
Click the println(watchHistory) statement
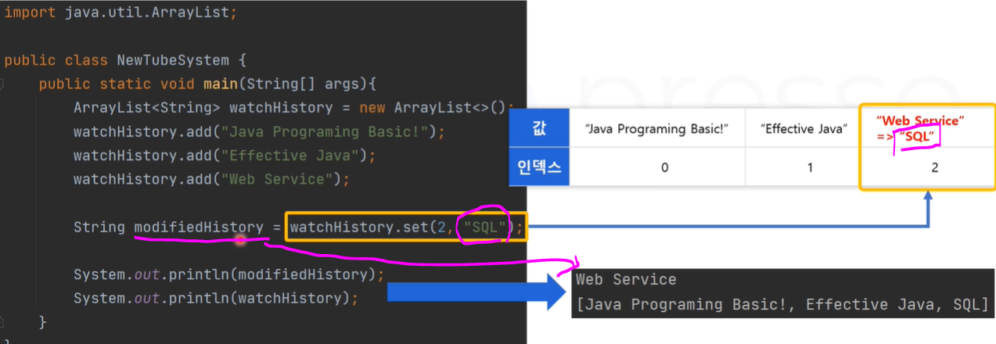point(216,299)
